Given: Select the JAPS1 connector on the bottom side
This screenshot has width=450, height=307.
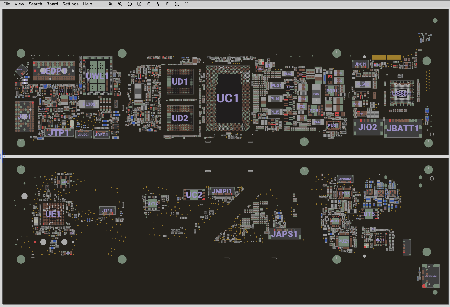Looking at the screenshot, I should pos(284,234).
